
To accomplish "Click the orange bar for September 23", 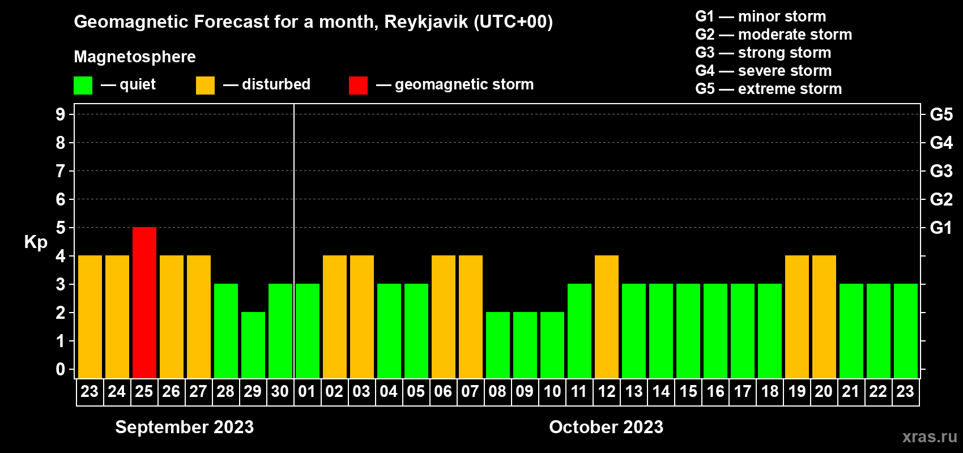I will (90, 317).
